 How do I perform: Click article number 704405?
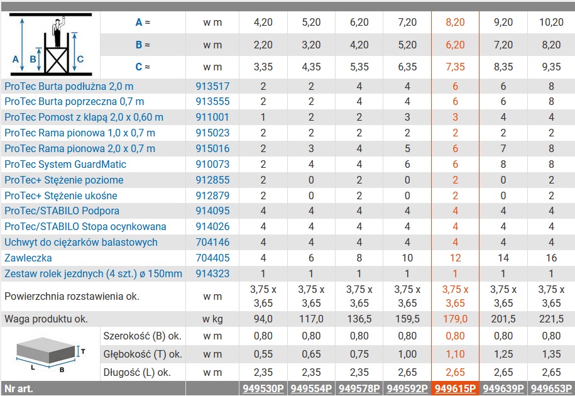tap(212, 258)
